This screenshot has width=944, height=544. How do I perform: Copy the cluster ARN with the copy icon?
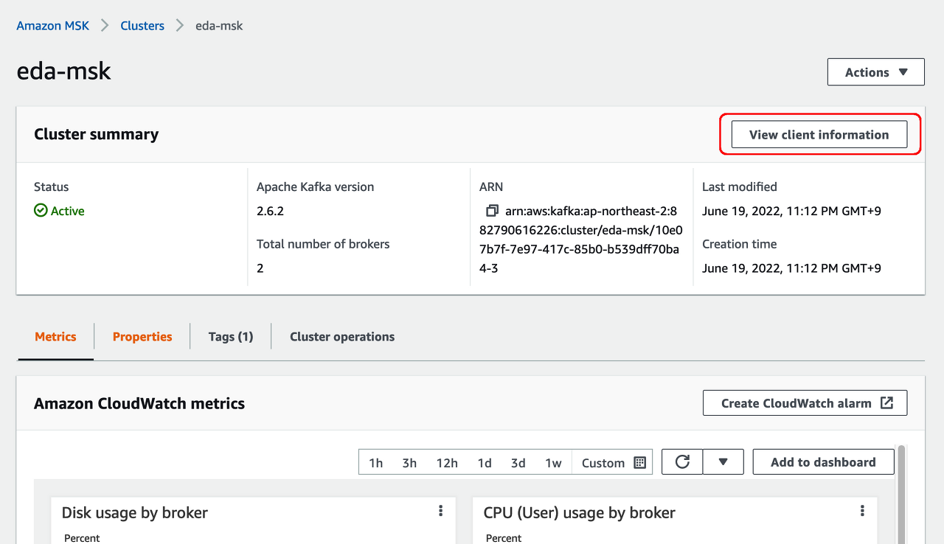coord(492,211)
